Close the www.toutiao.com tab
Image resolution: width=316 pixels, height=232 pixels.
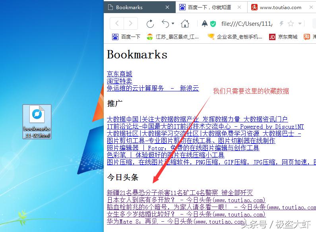coord(311,7)
